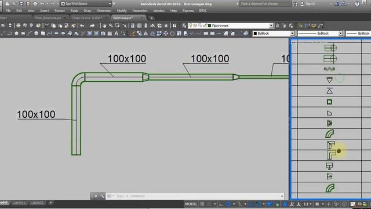Click the Redo arrow icon
This screenshot has height=209, width=371.
click(92, 26)
